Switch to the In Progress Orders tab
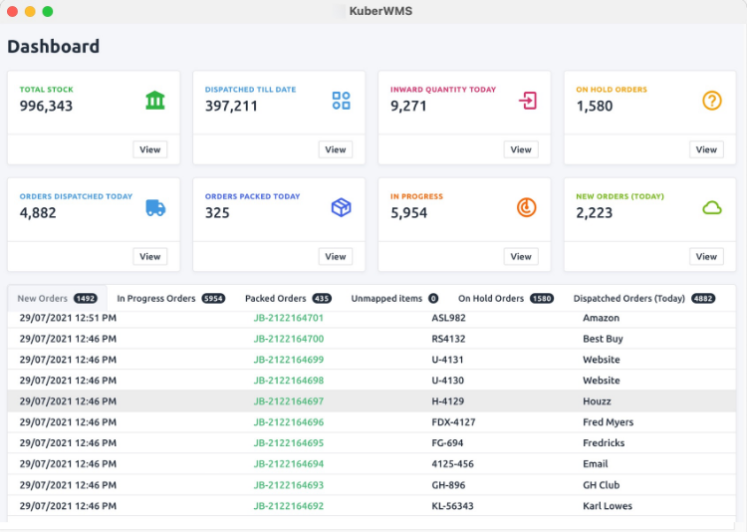This screenshot has width=747, height=532. (x=156, y=298)
